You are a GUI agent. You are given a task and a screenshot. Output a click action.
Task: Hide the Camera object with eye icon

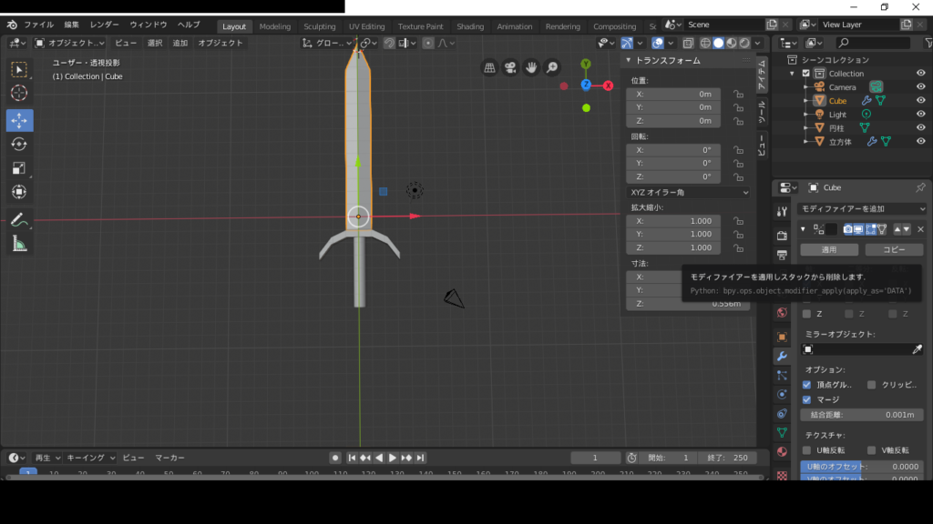[920, 87]
